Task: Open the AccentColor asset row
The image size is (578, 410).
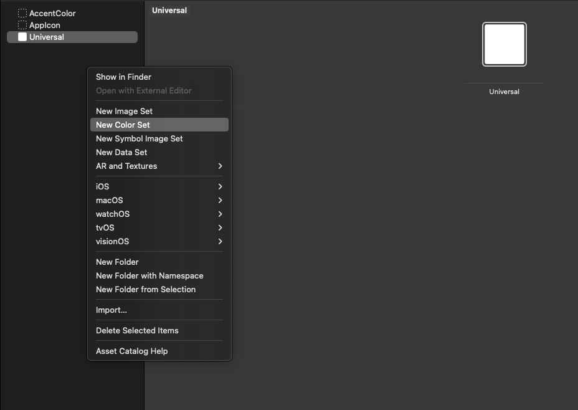Action: (x=72, y=13)
